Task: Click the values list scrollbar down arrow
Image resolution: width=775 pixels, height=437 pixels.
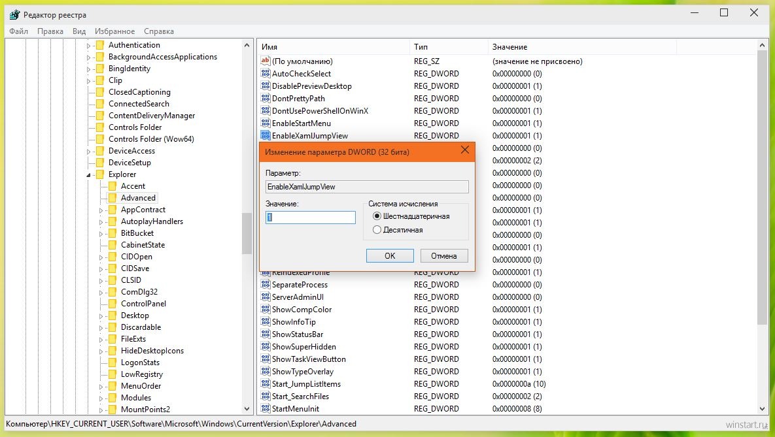Action: pyautogui.click(x=761, y=409)
